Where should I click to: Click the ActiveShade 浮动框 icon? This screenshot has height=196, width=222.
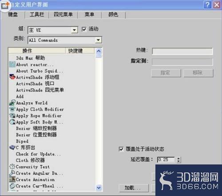[12, 77]
